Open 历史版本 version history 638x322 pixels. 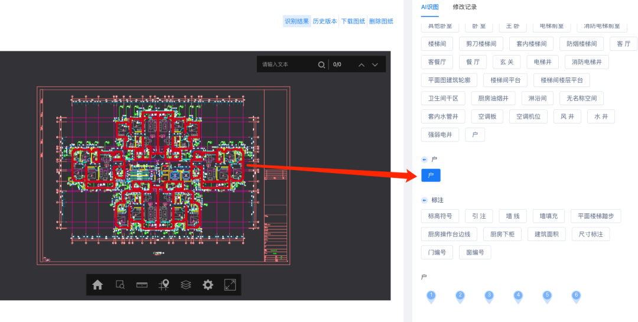[x=325, y=21]
